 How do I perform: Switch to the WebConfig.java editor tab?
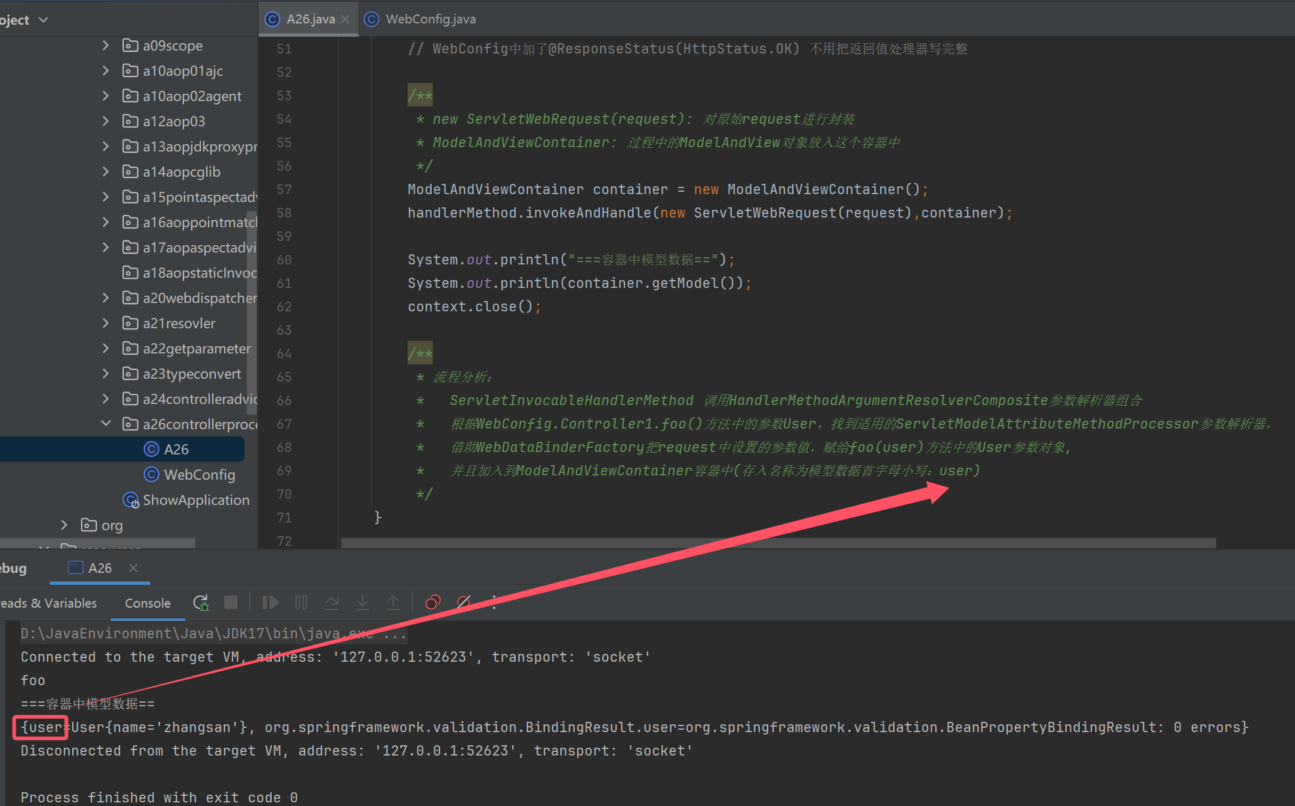pyautogui.click(x=420, y=19)
